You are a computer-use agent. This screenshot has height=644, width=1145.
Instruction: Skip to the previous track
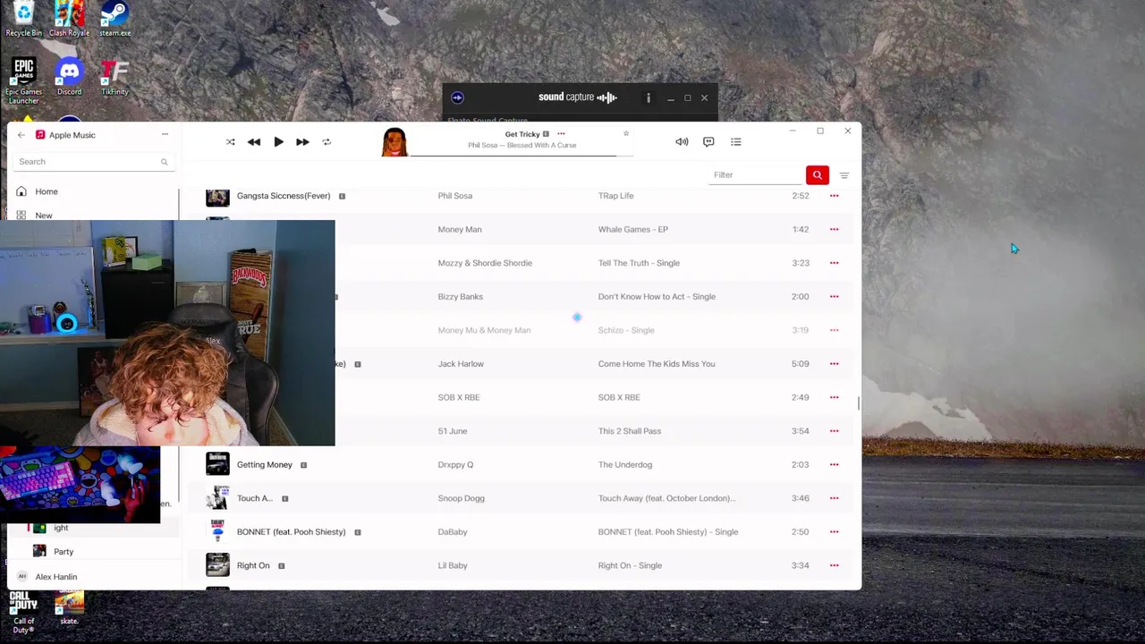pyautogui.click(x=254, y=142)
